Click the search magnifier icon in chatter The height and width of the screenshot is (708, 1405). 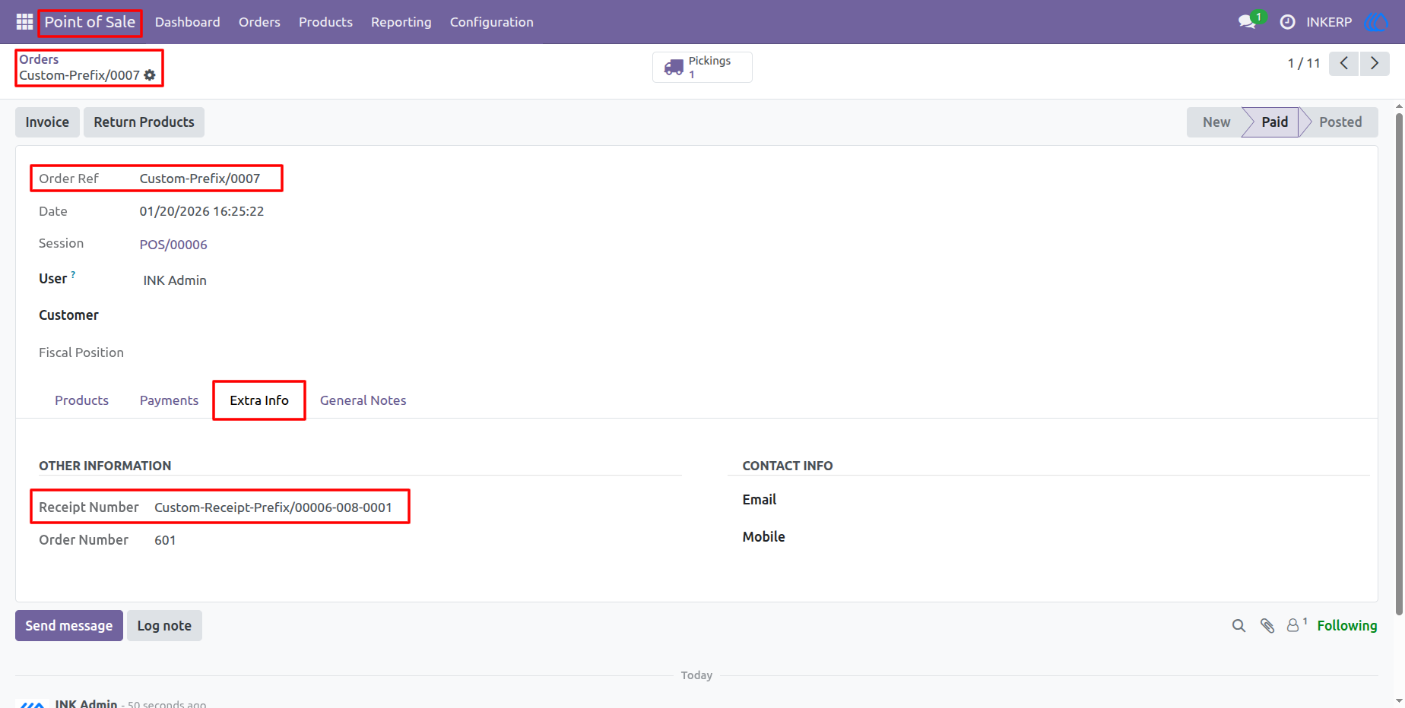point(1238,626)
